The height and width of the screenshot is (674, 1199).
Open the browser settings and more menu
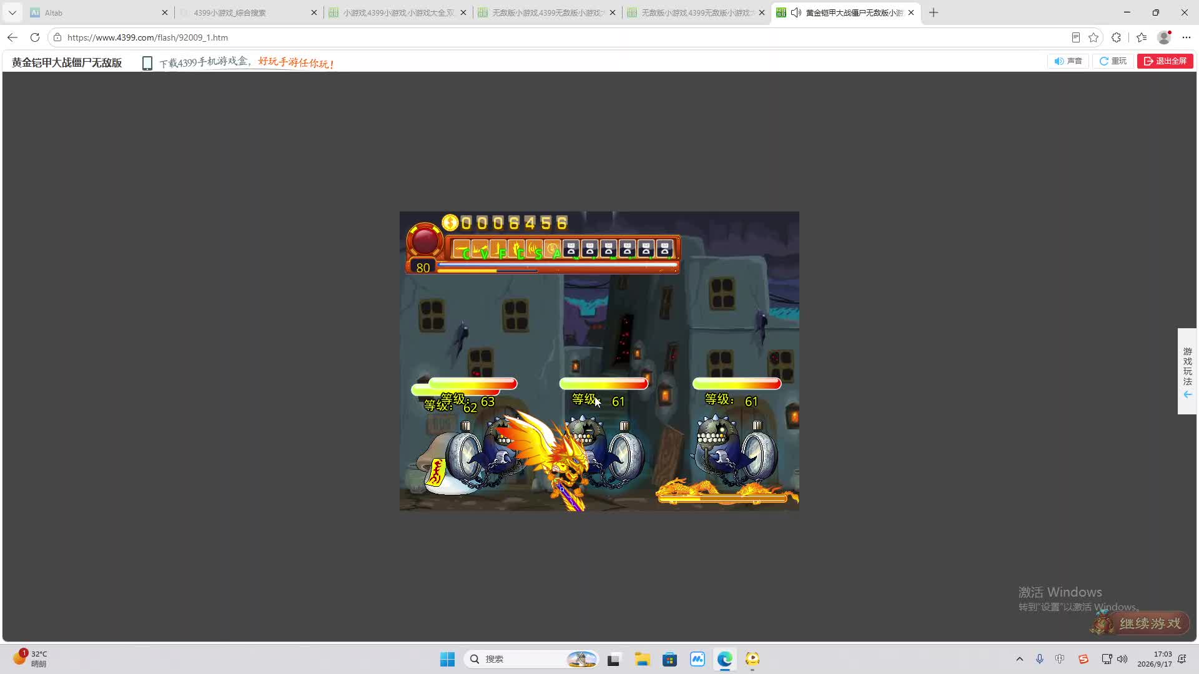[x=1187, y=37]
